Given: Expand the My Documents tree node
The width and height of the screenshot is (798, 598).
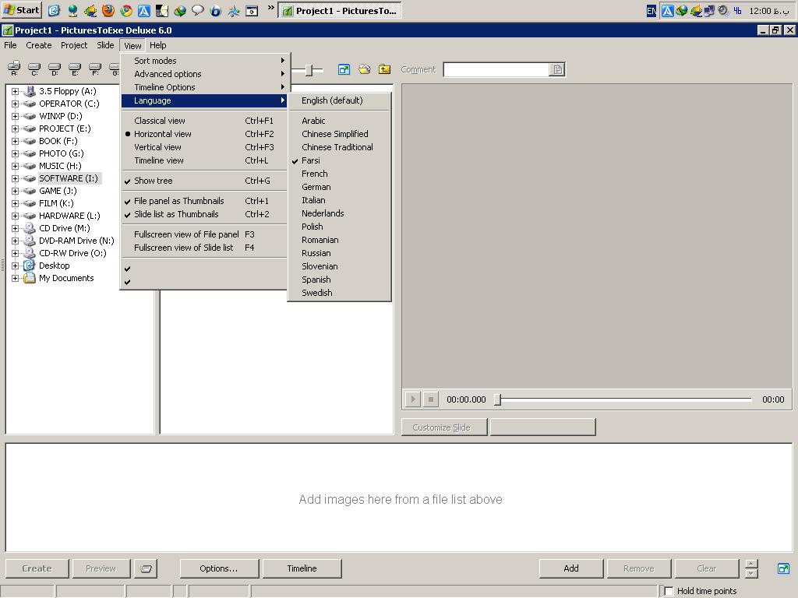Looking at the screenshot, I should click(x=16, y=278).
